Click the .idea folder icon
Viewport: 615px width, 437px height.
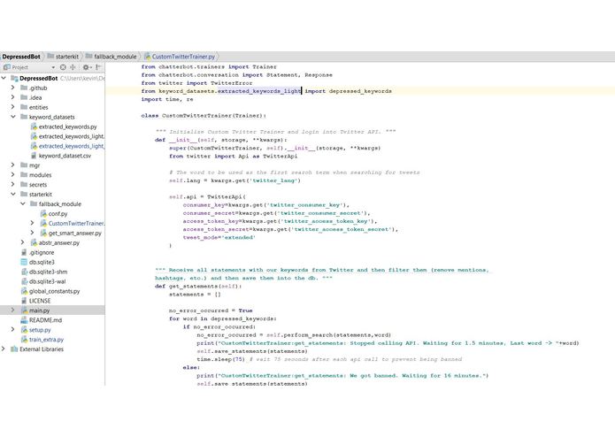[24, 97]
